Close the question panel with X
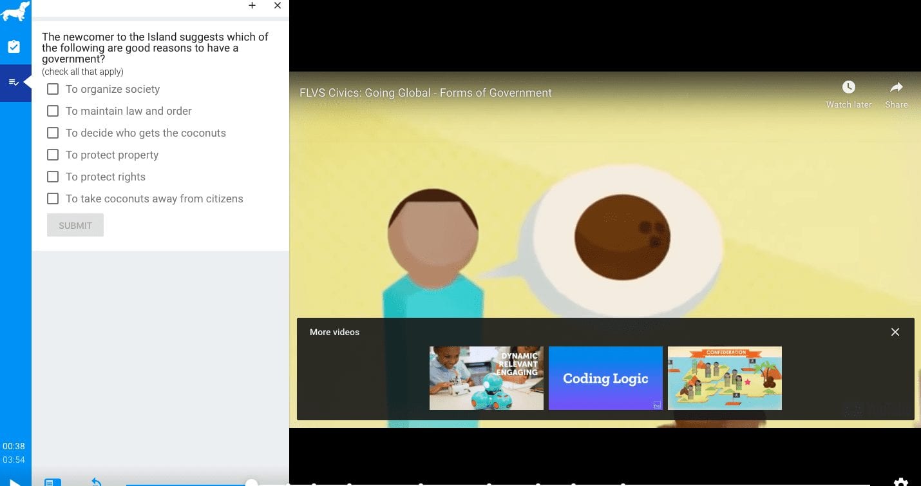 [278, 6]
